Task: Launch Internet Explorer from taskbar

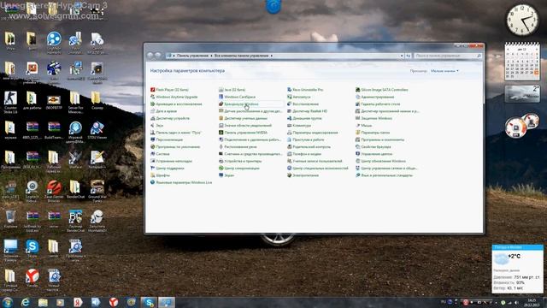Action: (x=26, y=302)
